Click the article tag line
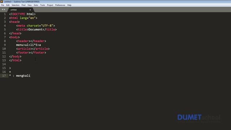Viewport: 231px width, 130px height. click(x=33, y=49)
